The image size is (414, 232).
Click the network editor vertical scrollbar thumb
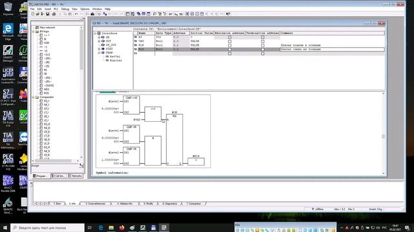coord(384,136)
